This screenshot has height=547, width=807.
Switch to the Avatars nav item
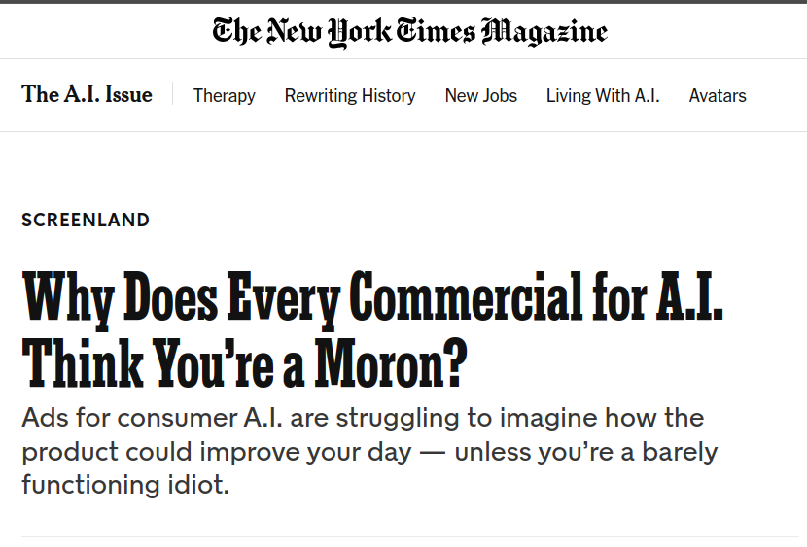pos(718,95)
